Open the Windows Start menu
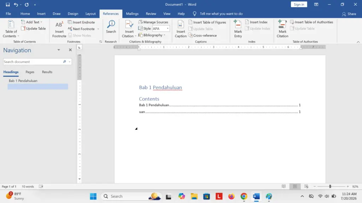This screenshot has width=362, height=203. click(x=93, y=196)
